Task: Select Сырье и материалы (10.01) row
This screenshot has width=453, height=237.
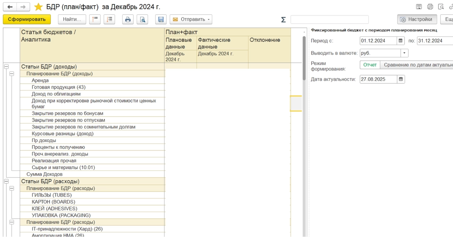Action: (x=92, y=167)
